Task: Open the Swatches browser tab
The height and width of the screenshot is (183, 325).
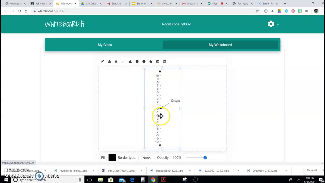Action: (x=167, y=4)
